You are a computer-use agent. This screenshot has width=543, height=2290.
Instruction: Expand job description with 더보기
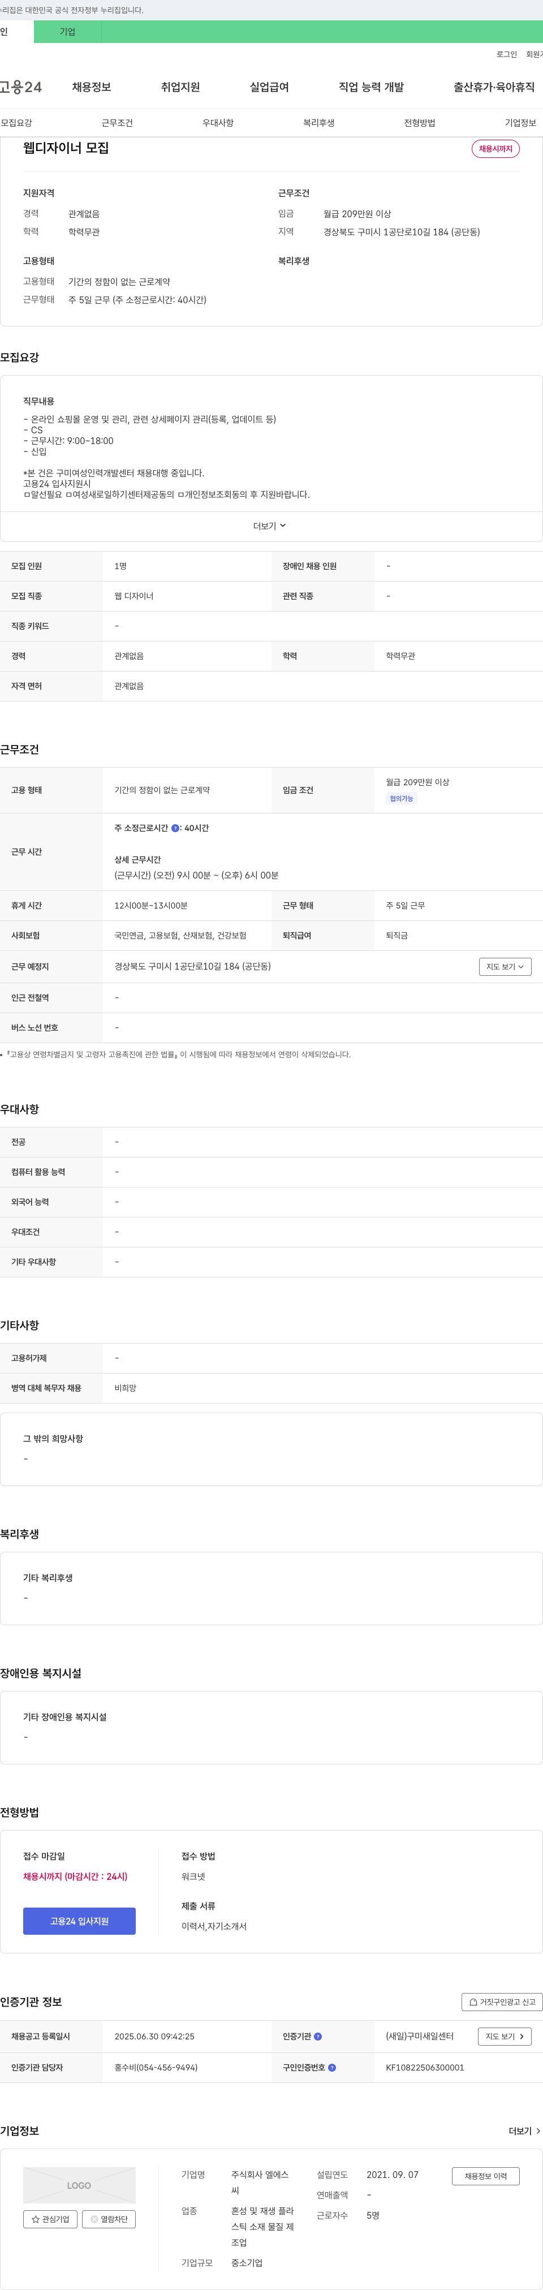click(x=270, y=526)
